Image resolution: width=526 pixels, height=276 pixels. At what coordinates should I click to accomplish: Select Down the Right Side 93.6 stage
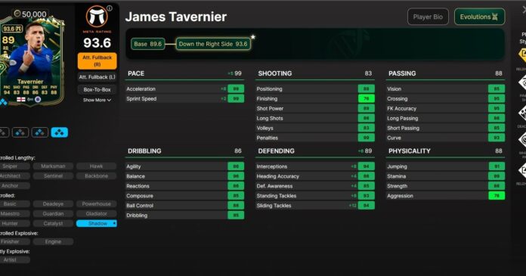[x=213, y=44]
